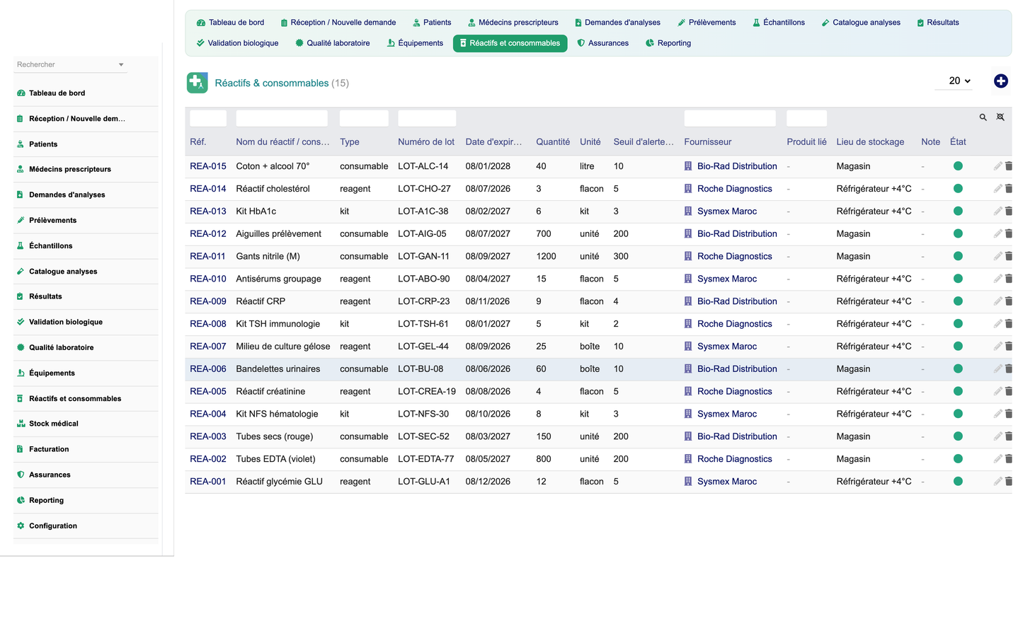
Task: Click the Configuration gear icon in sidebar
Action: pos(21,526)
